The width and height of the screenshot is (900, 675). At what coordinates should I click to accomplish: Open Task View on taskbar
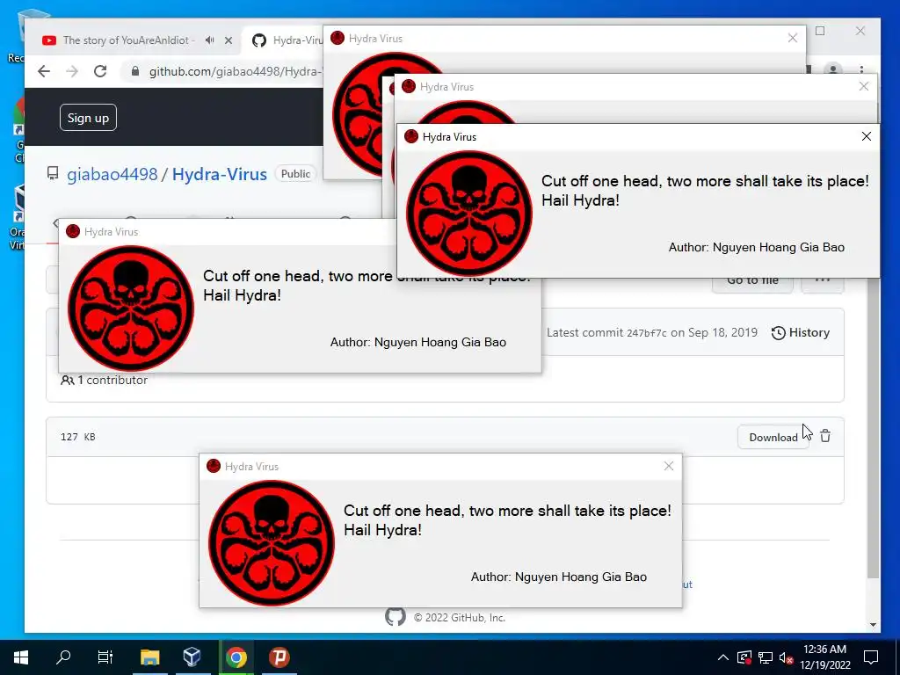(105, 657)
